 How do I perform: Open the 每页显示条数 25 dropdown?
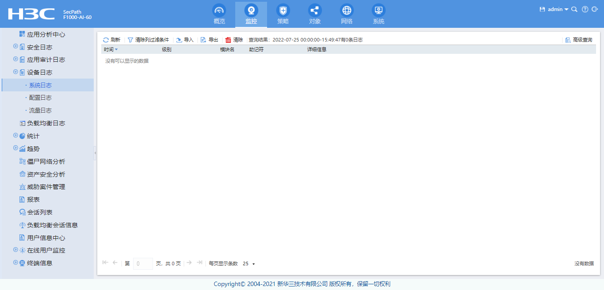(x=249, y=264)
